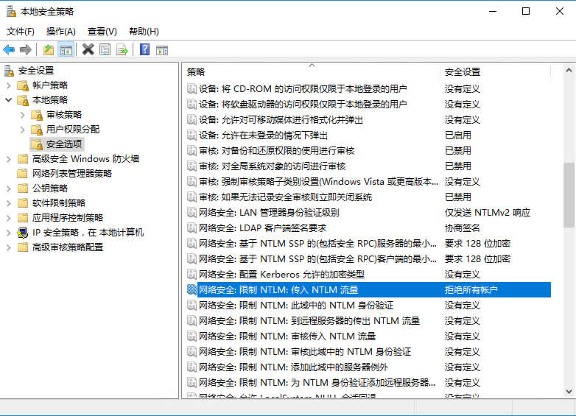This screenshot has width=576, height=416.
Task: Collapse the 本地策略 tree node
Action: pyautogui.click(x=9, y=100)
